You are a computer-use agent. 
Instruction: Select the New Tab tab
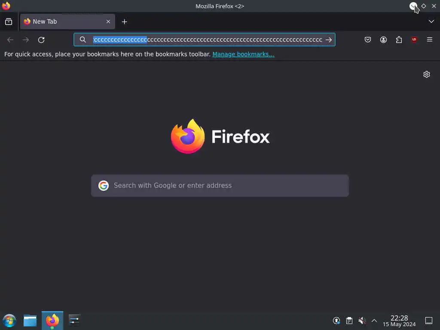click(x=67, y=21)
